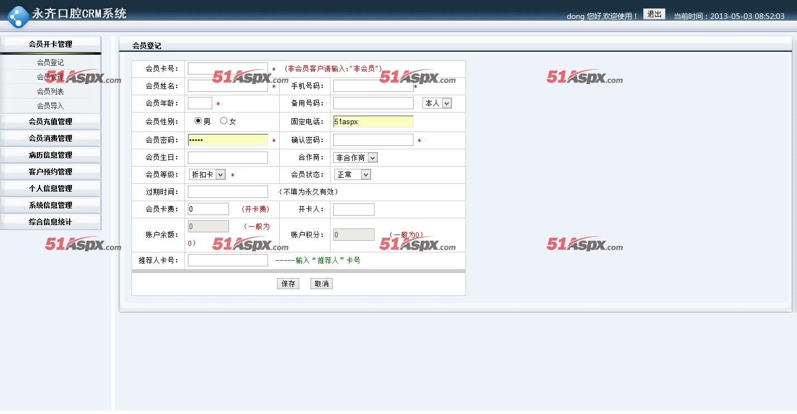Click the 保存 save button
Screen dimensions: 797x414
(288, 284)
